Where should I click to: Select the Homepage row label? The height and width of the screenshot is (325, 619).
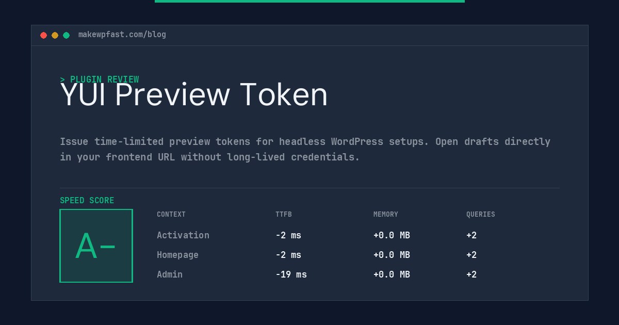coord(177,255)
